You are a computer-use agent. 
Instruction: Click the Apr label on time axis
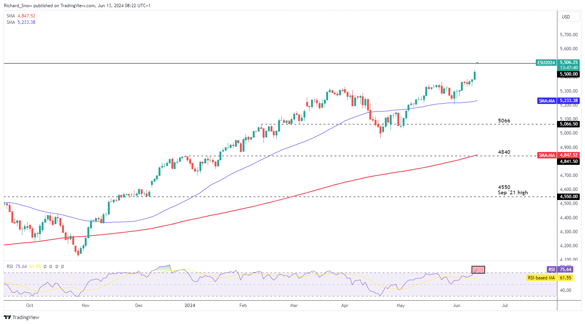pos(344,305)
